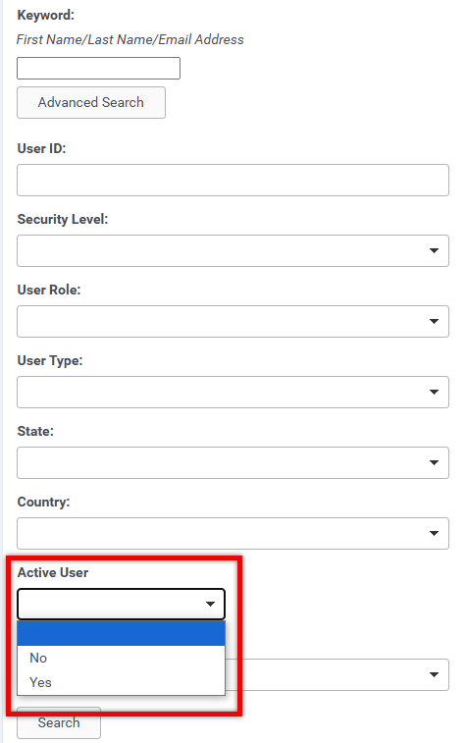Image resolution: width=466 pixels, height=743 pixels.
Task: Click the Security Level dropdown arrow icon
Action: (434, 250)
